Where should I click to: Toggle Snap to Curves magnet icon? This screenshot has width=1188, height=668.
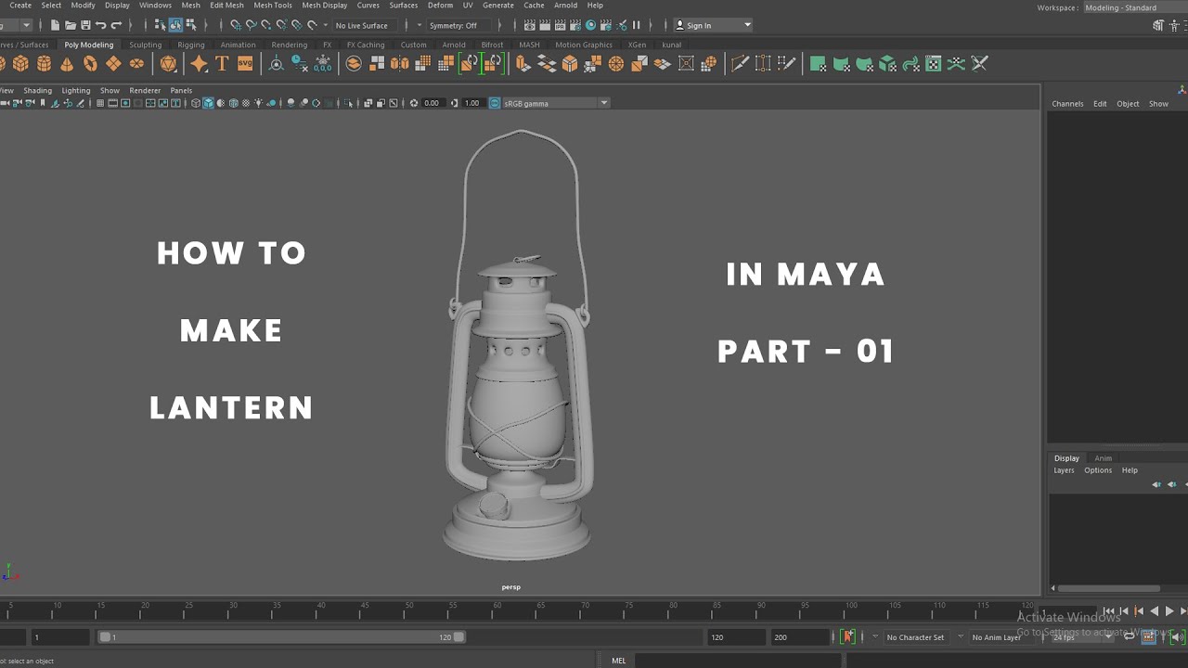251,25
